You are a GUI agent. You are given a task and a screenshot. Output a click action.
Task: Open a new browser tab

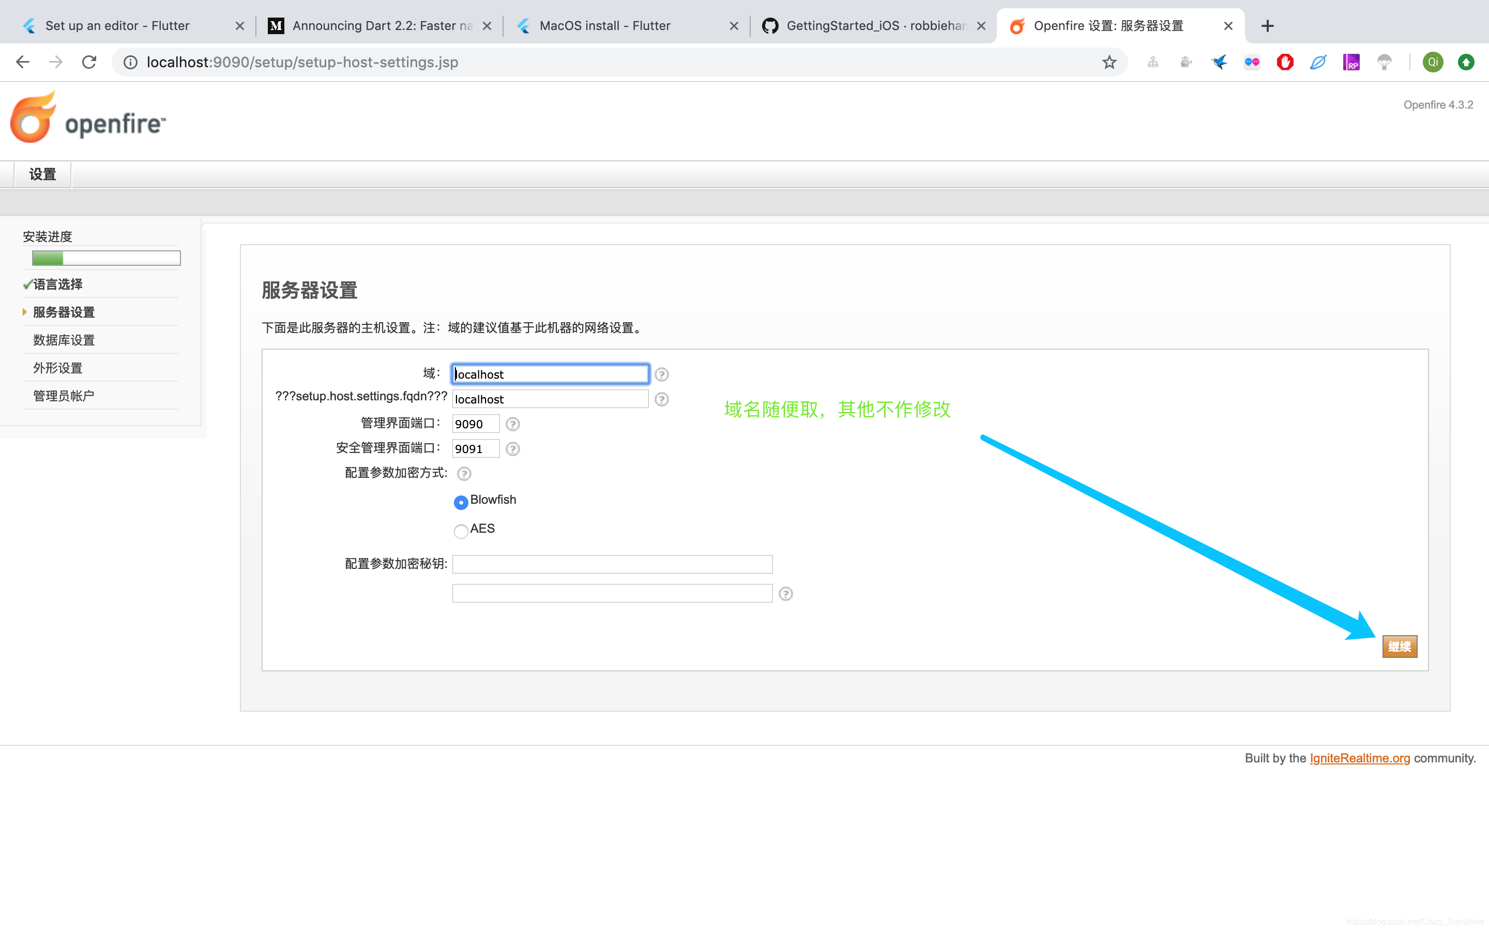pyautogui.click(x=1267, y=26)
